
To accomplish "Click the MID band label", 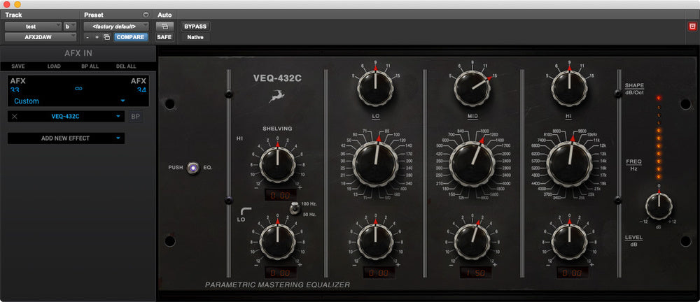I will coord(472,117).
